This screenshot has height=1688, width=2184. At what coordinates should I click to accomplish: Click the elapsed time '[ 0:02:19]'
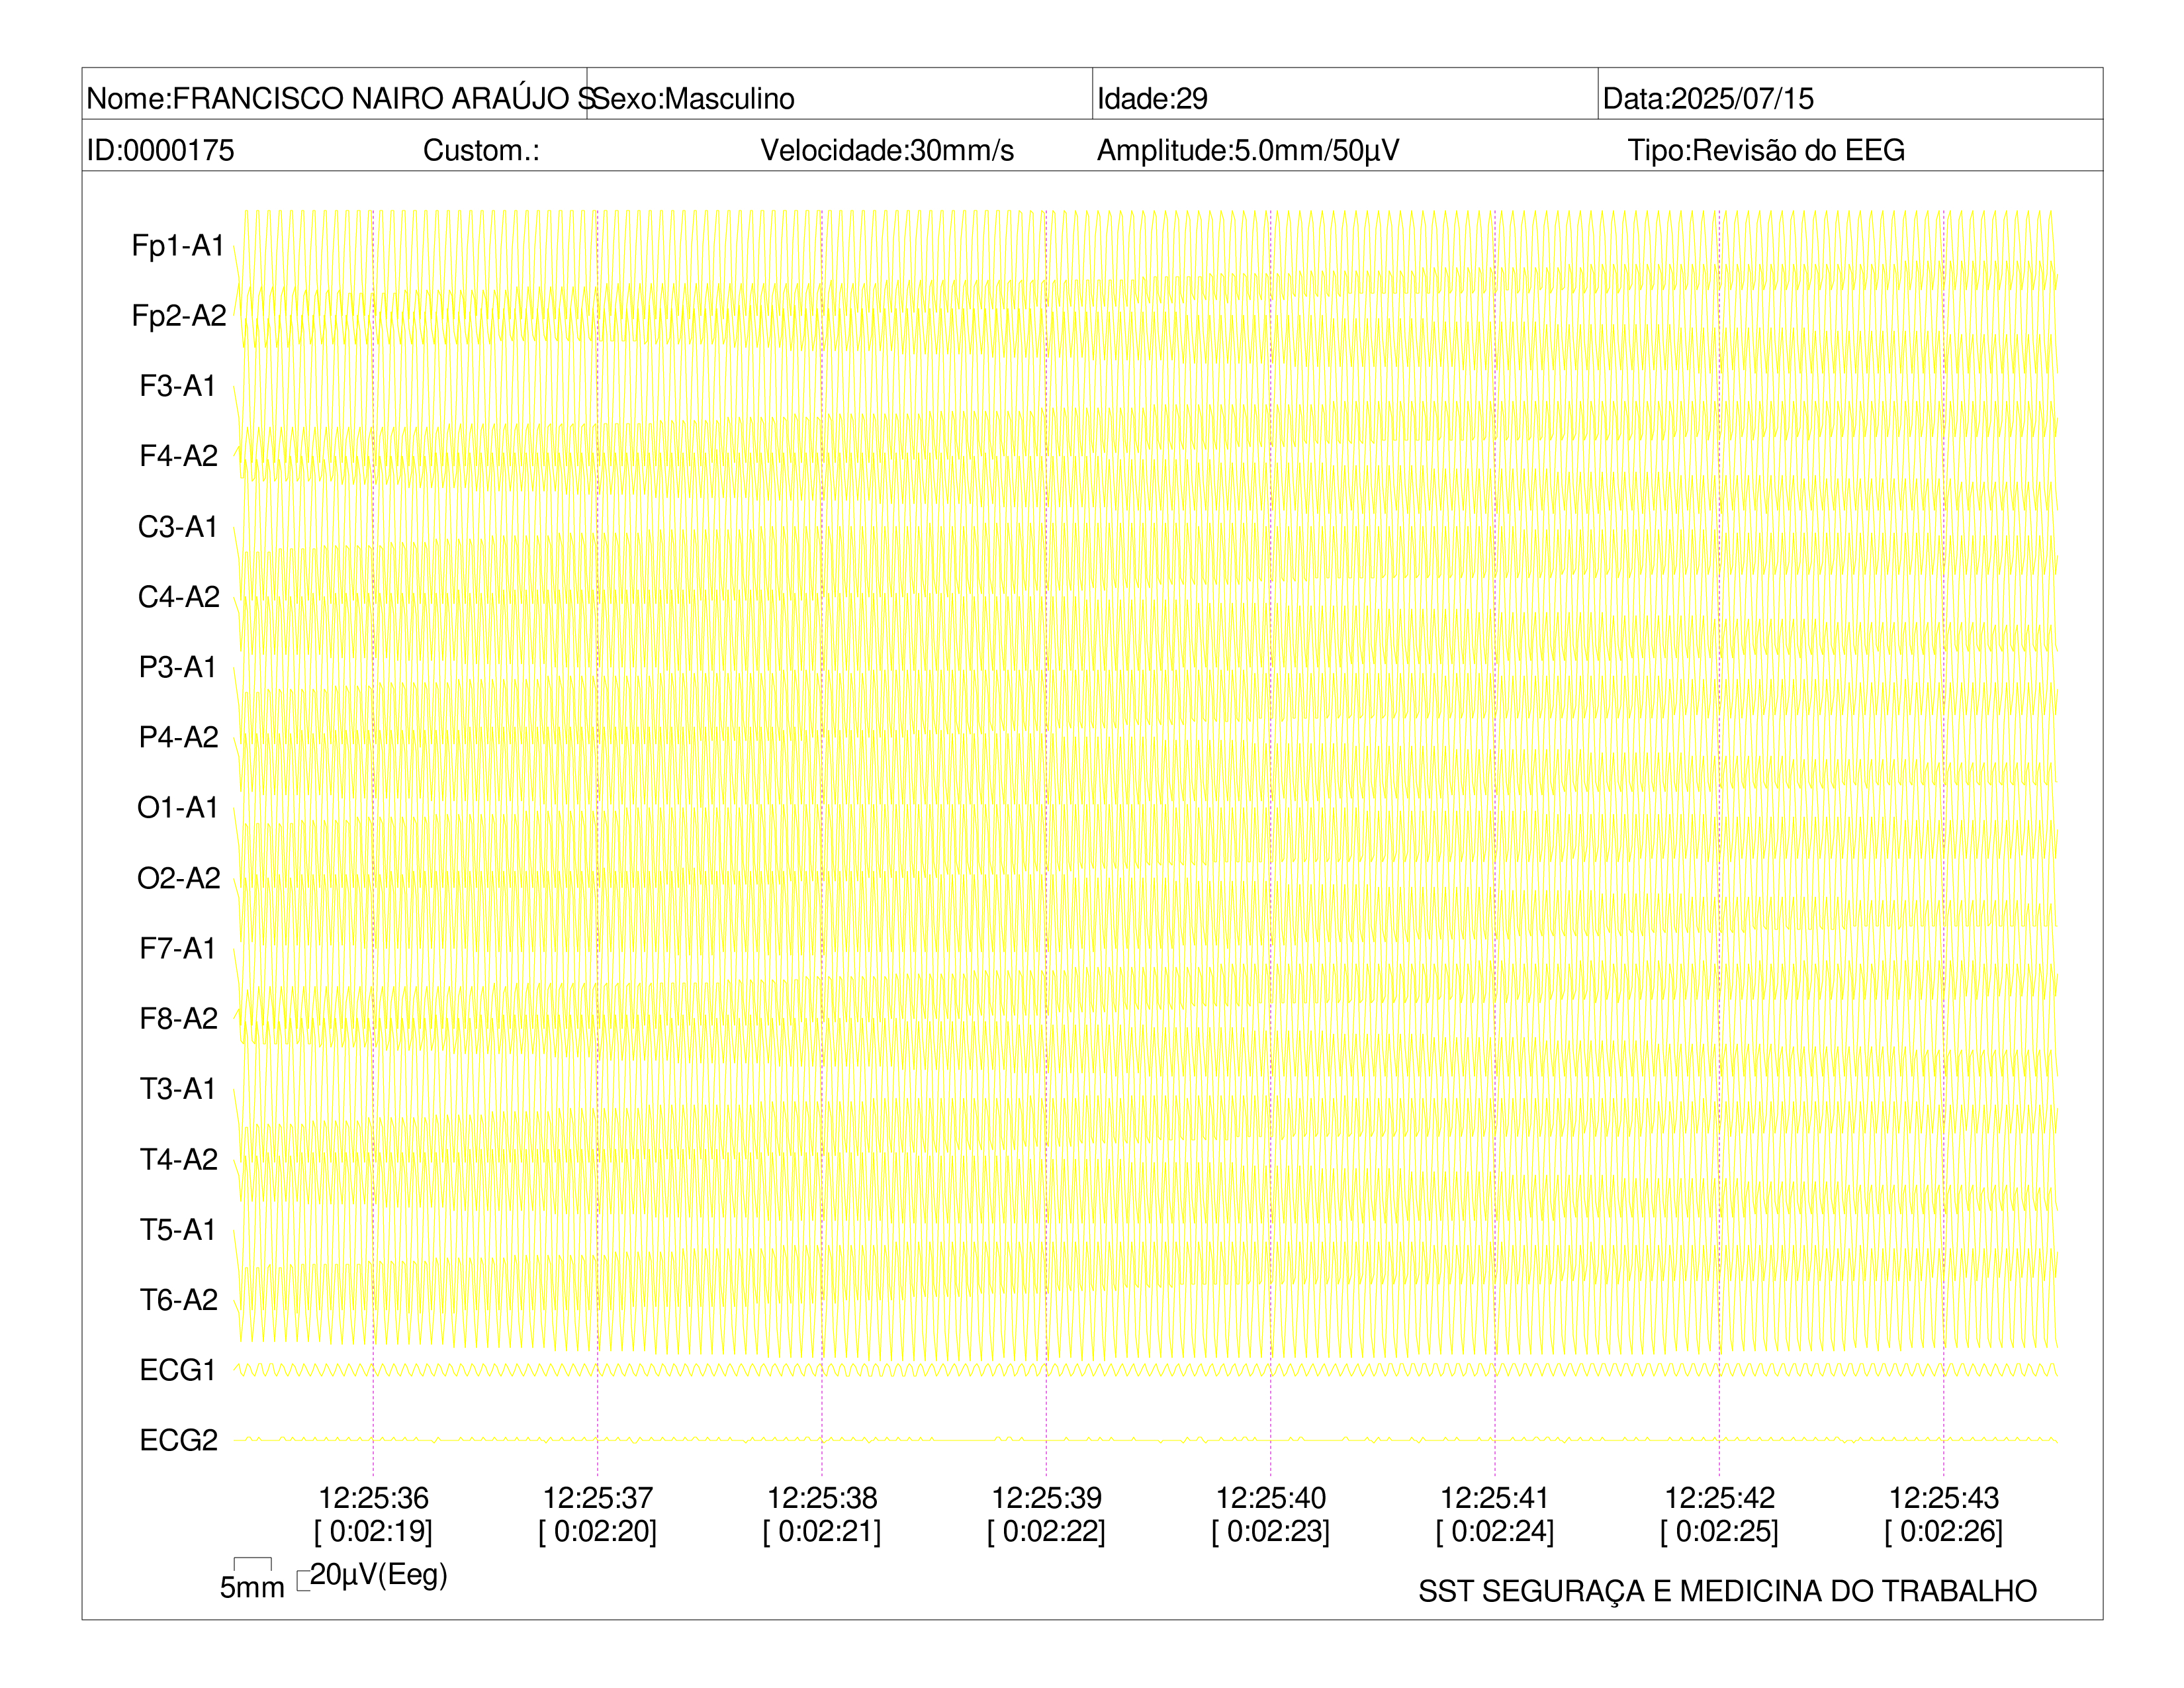373,1531
